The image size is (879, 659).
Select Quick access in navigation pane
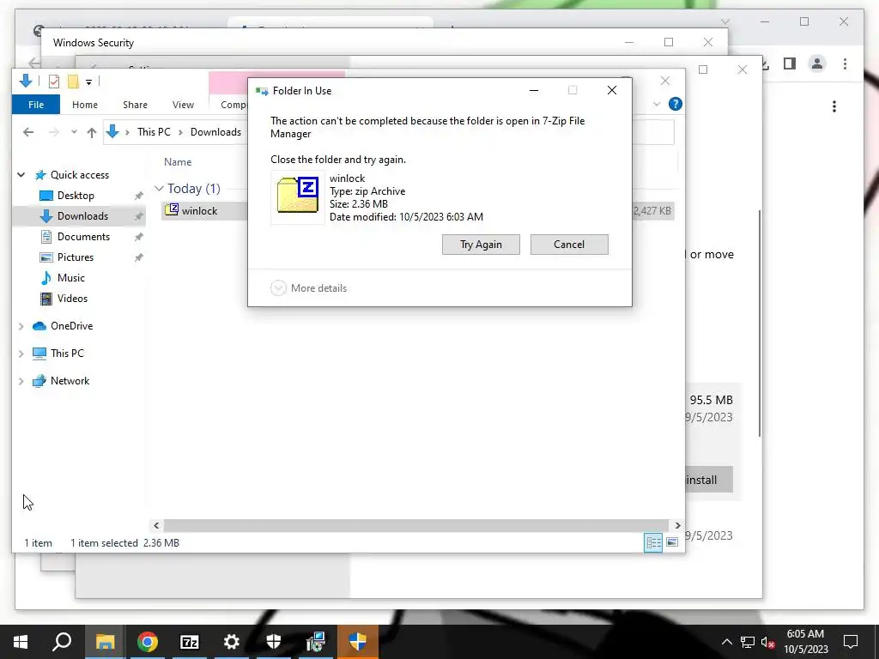tap(80, 175)
